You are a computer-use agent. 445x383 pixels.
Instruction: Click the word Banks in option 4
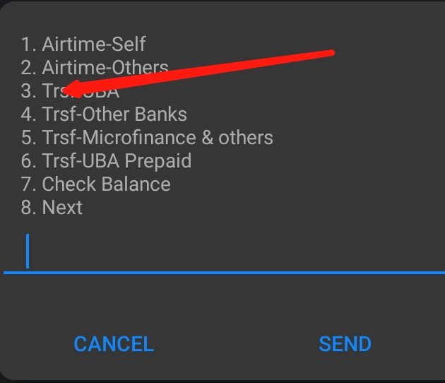click(160, 114)
